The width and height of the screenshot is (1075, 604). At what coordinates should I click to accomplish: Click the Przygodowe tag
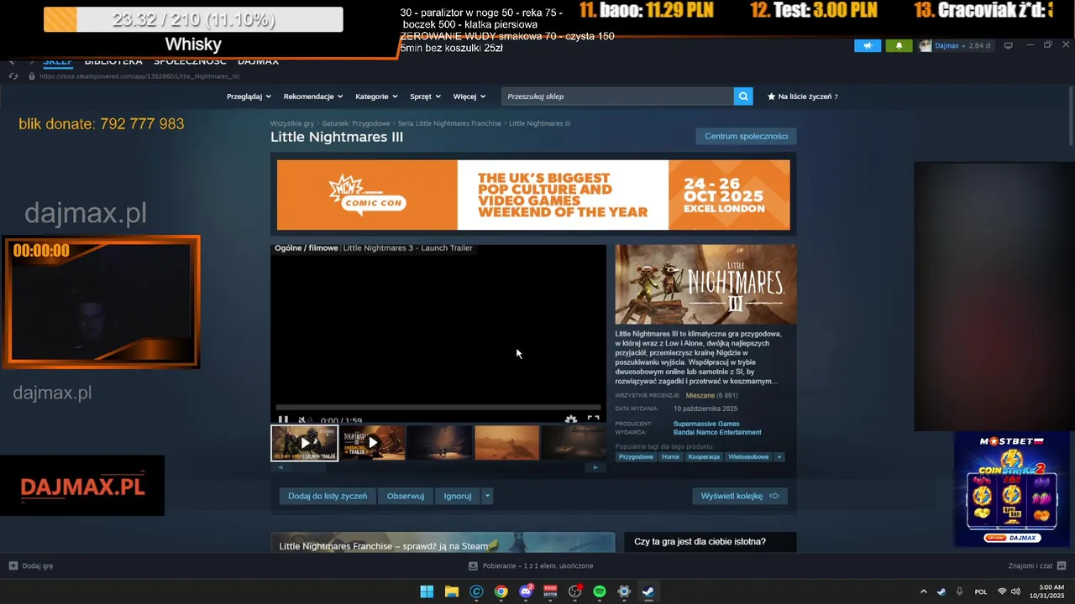point(636,457)
